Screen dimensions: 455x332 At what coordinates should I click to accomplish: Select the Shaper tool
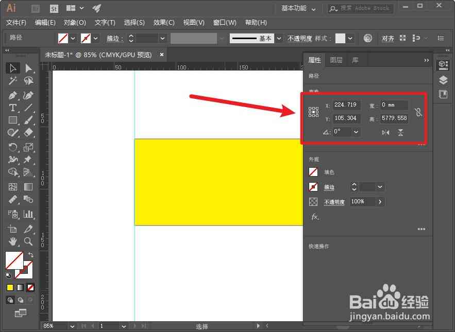pyautogui.click(x=13, y=132)
